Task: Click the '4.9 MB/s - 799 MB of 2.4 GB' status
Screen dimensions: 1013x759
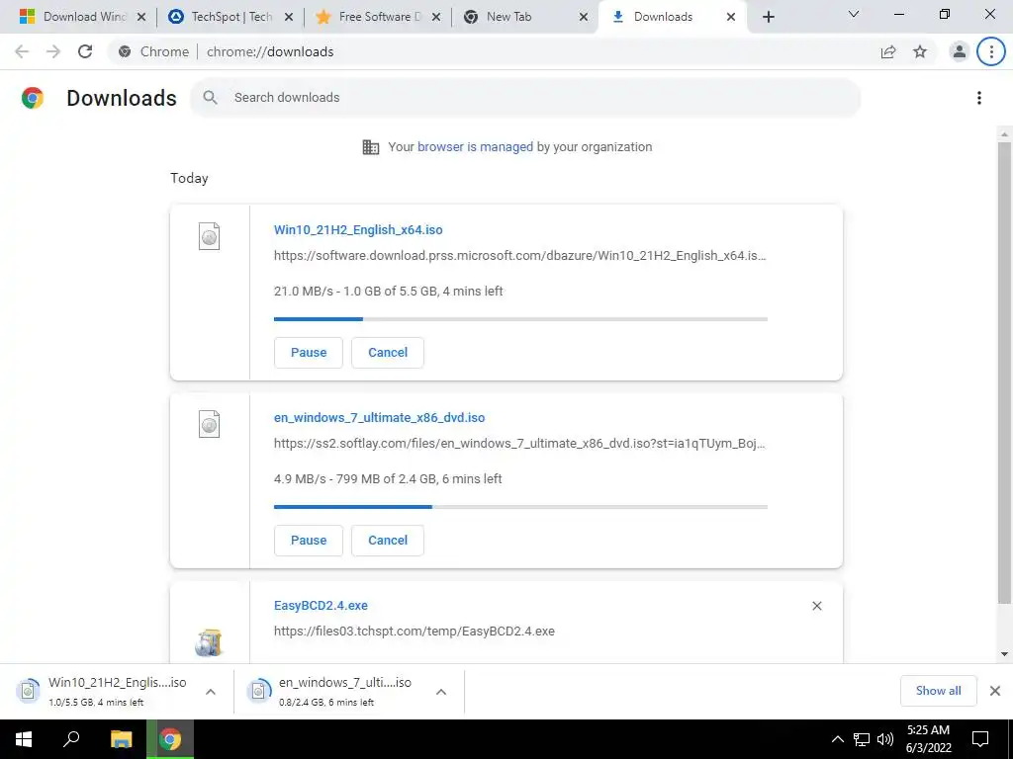Action: (388, 479)
